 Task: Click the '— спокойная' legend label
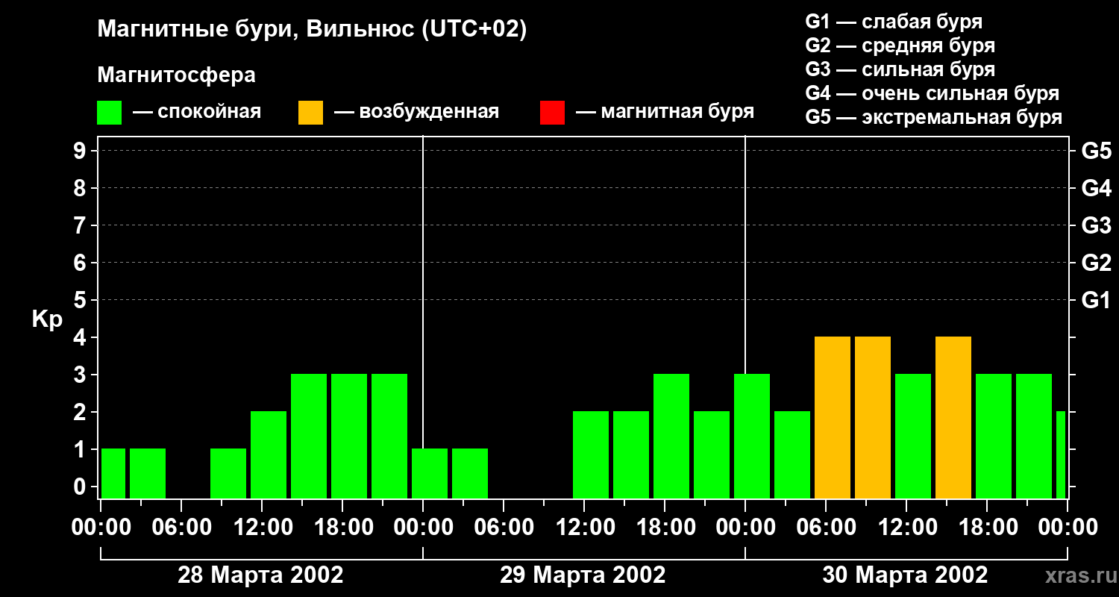pyautogui.click(x=197, y=112)
